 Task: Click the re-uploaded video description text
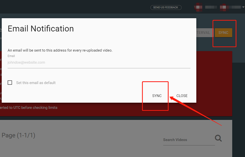(x=60, y=50)
